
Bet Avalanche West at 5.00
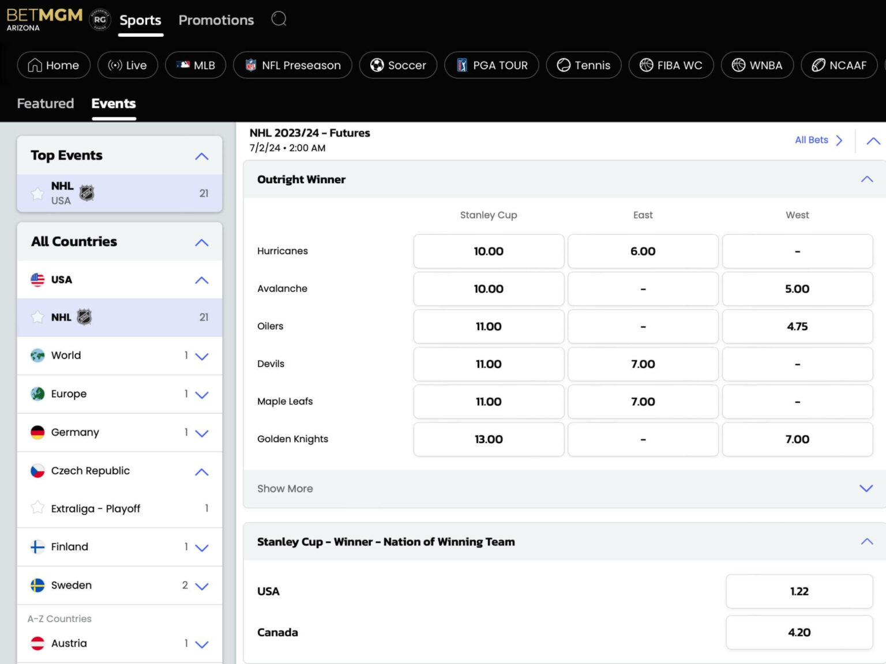pyautogui.click(x=797, y=289)
